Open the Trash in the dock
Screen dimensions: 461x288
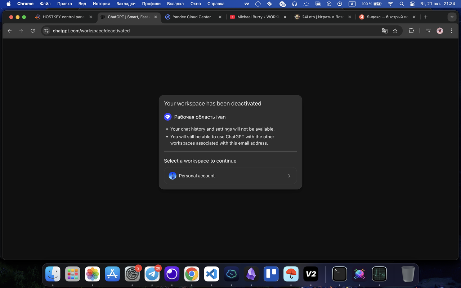[408, 274]
